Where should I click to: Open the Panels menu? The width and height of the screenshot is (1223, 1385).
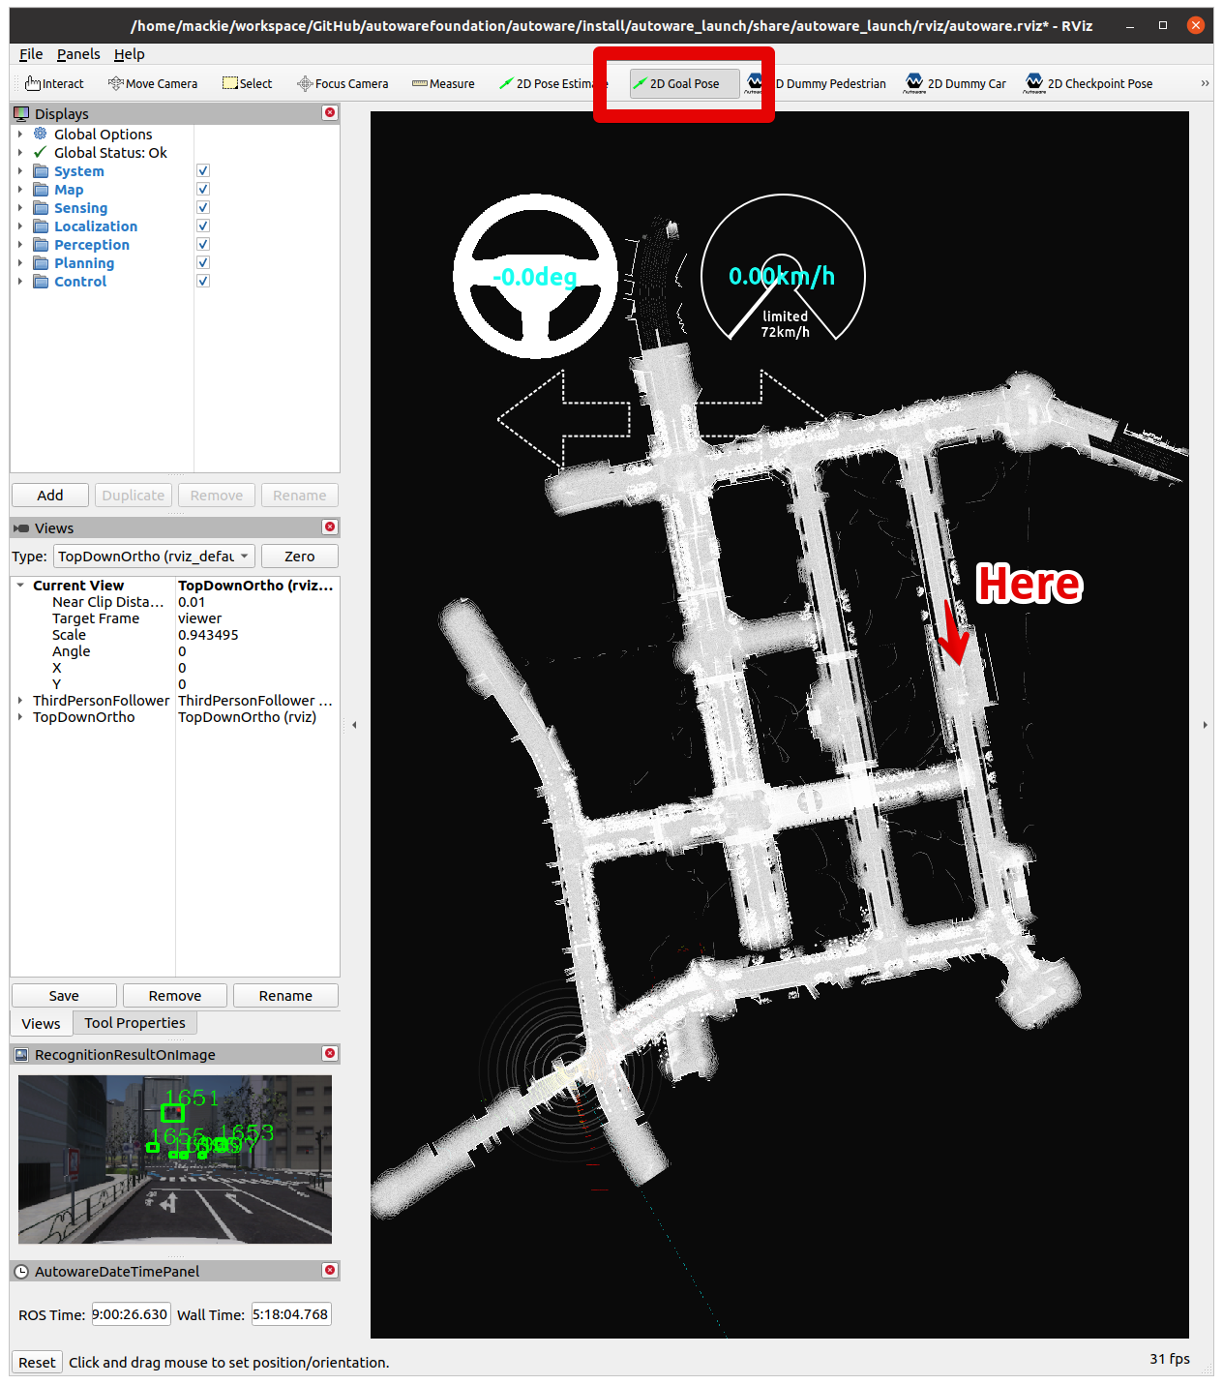tap(78, 54)
